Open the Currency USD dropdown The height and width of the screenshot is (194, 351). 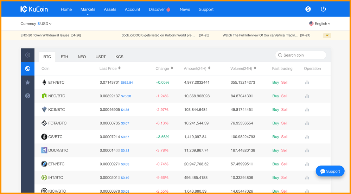tap(45, 24)
